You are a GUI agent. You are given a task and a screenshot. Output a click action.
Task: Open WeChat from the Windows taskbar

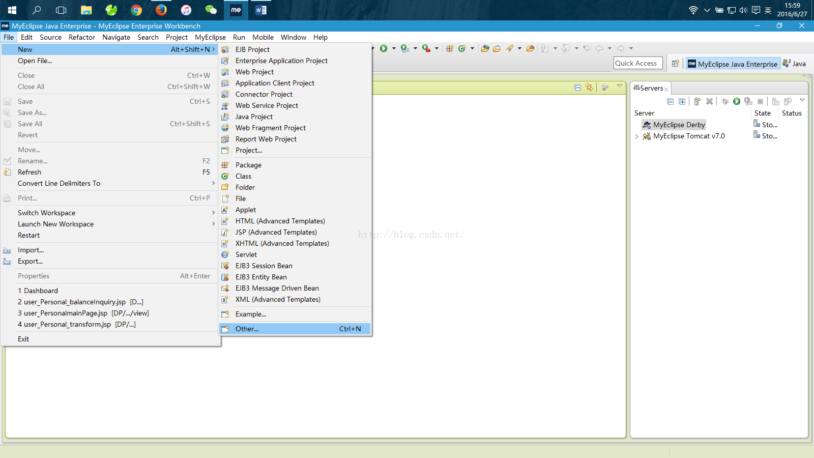tap(211, 10)
